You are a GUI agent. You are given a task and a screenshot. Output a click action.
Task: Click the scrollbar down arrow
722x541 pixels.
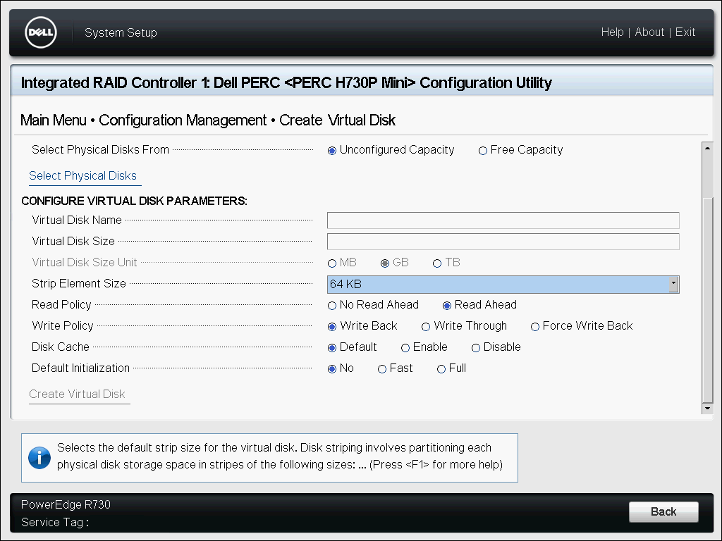[707, 408]
